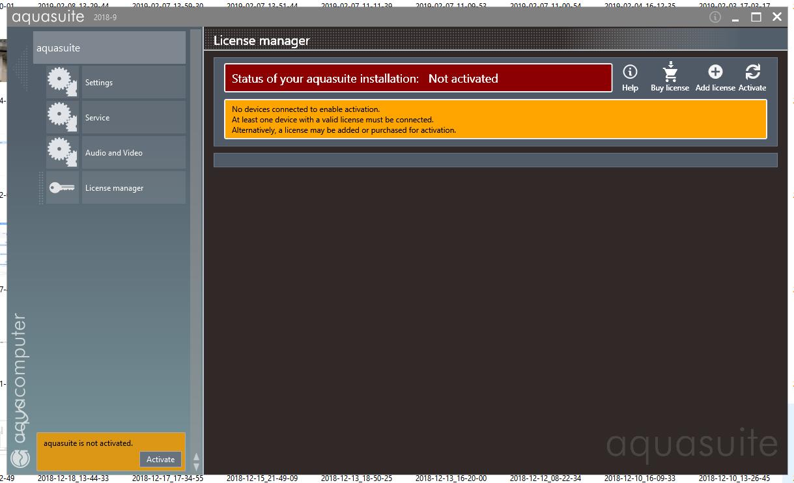Click the Settings gear icon
The width and height of the screenshot is (794, 483).
pyautogui.click(x=63, y=82)
